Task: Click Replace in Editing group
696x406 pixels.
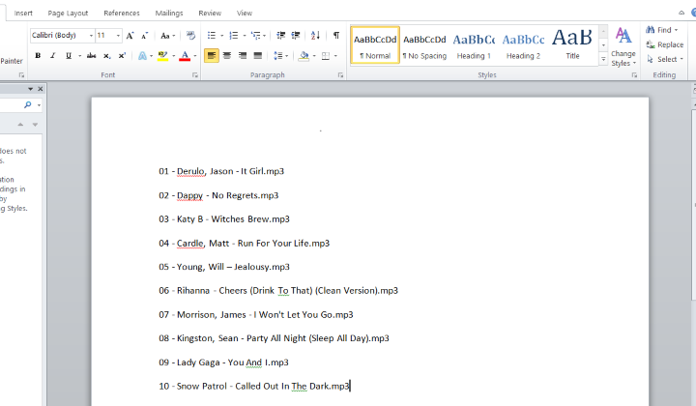Action: point(664,44)
